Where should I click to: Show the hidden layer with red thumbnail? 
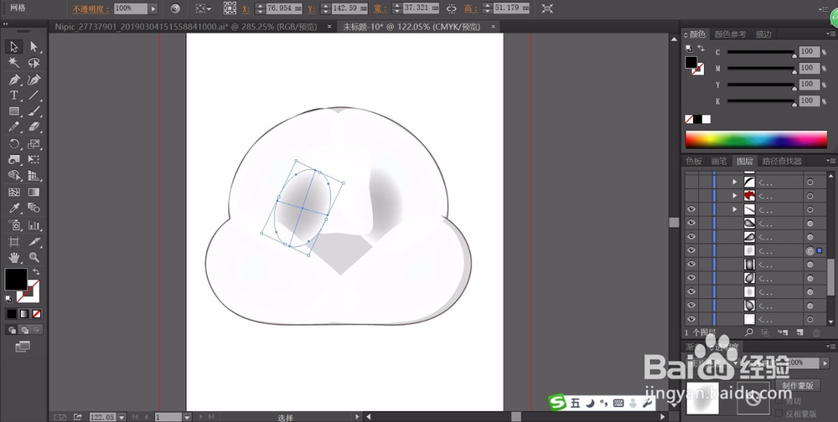(691, 195)
